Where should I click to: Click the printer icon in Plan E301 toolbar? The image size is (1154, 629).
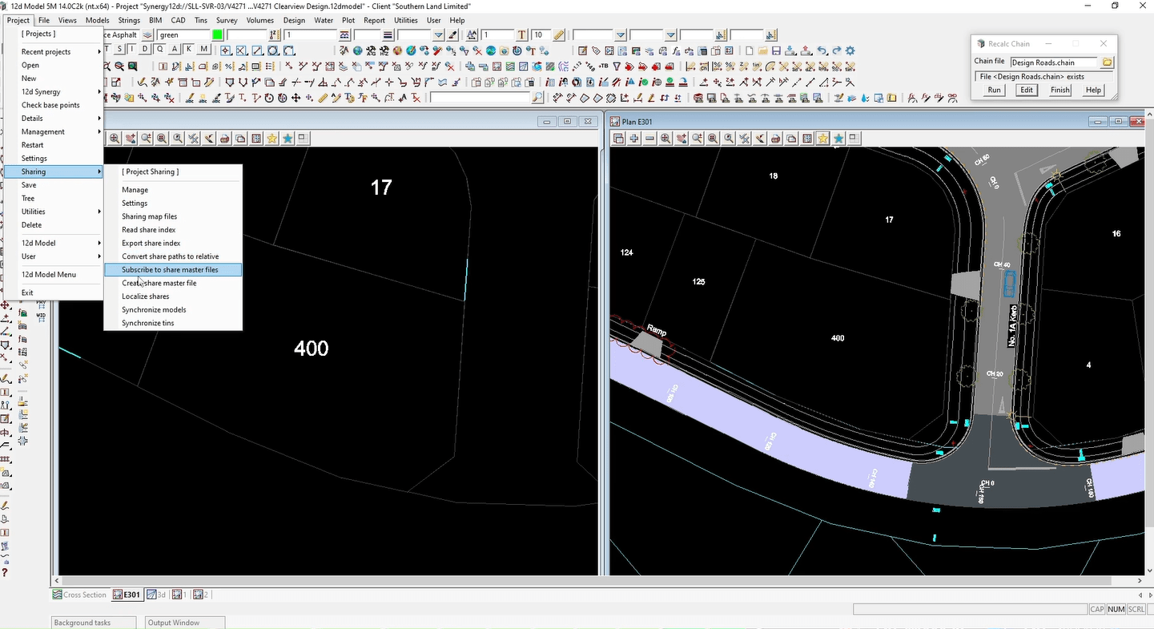click(775, 139)
